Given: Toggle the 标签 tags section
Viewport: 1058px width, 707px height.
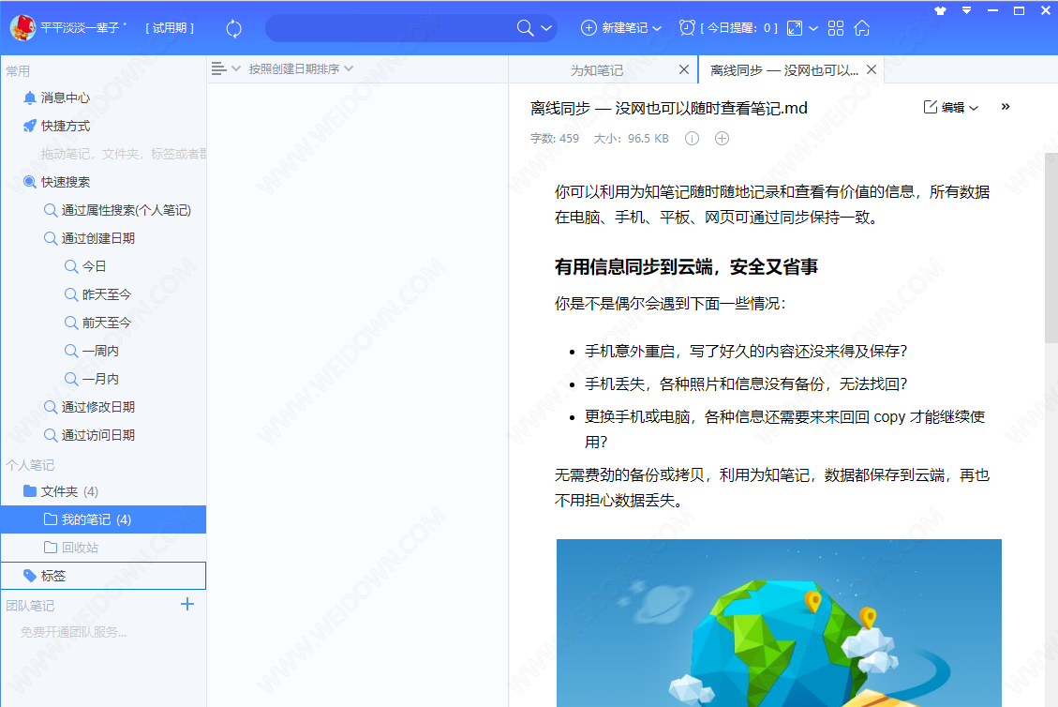Looking at the screenshot, I should point(52,575).
